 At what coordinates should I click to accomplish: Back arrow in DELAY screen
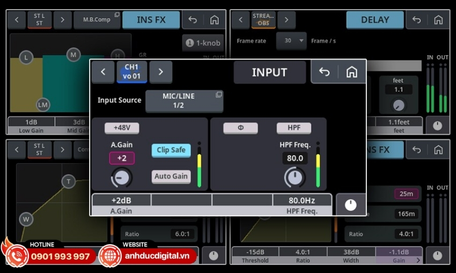point(416,20)
